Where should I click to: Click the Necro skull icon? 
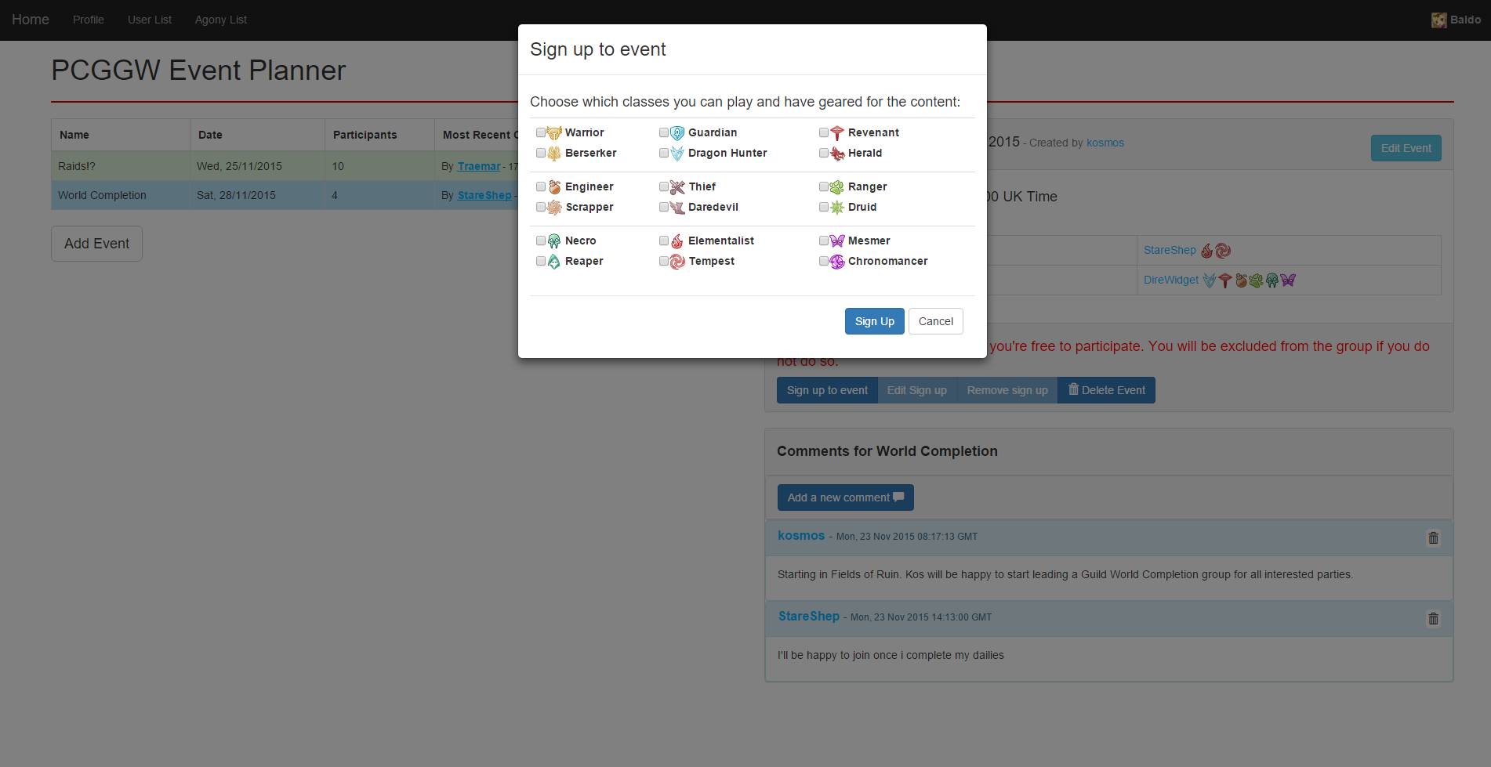[554, 241]
